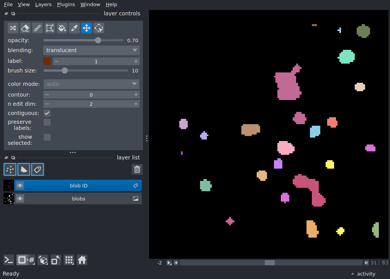Screen dimensions: 390x279
Task: Create a new points layer
Action: 10,169
